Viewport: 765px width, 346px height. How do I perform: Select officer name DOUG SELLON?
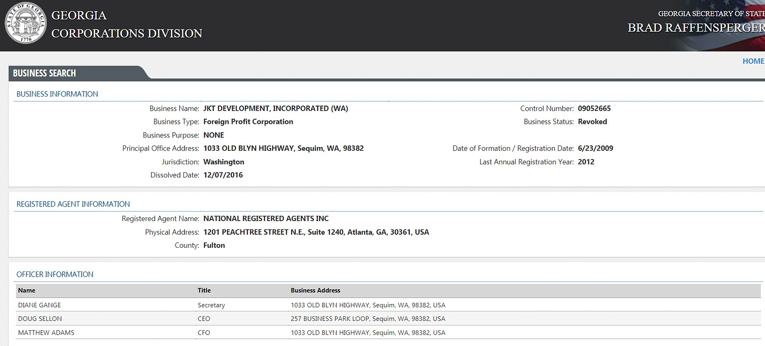pyautogui.click(x=40, y=319)
